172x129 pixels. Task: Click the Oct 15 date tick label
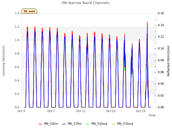pyautogui.click(x=111, y=111)
